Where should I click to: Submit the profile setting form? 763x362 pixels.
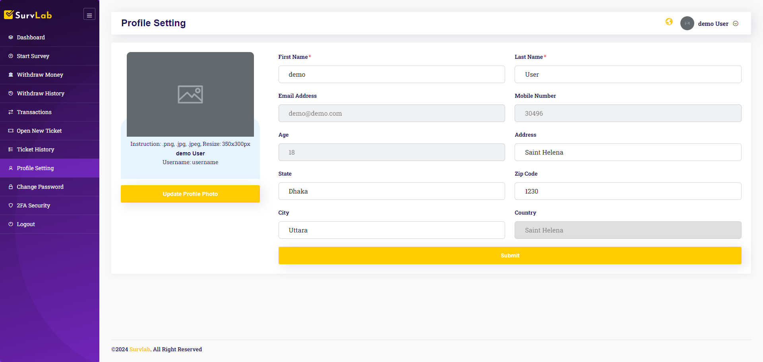510,256
